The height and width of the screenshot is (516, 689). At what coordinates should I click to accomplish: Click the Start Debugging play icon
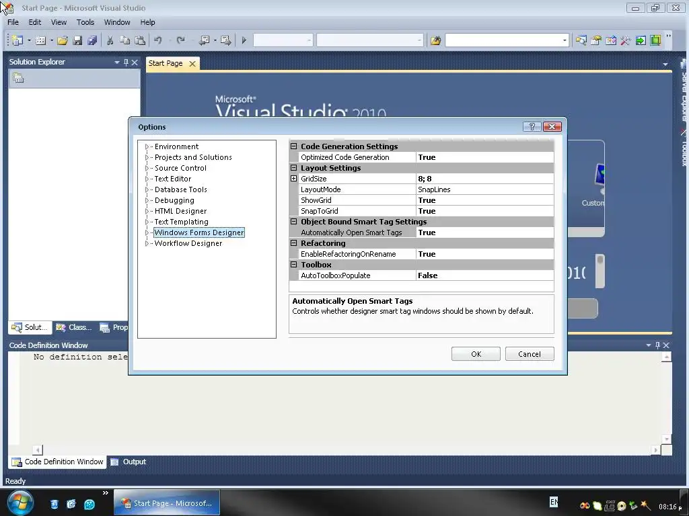(244, 40)
